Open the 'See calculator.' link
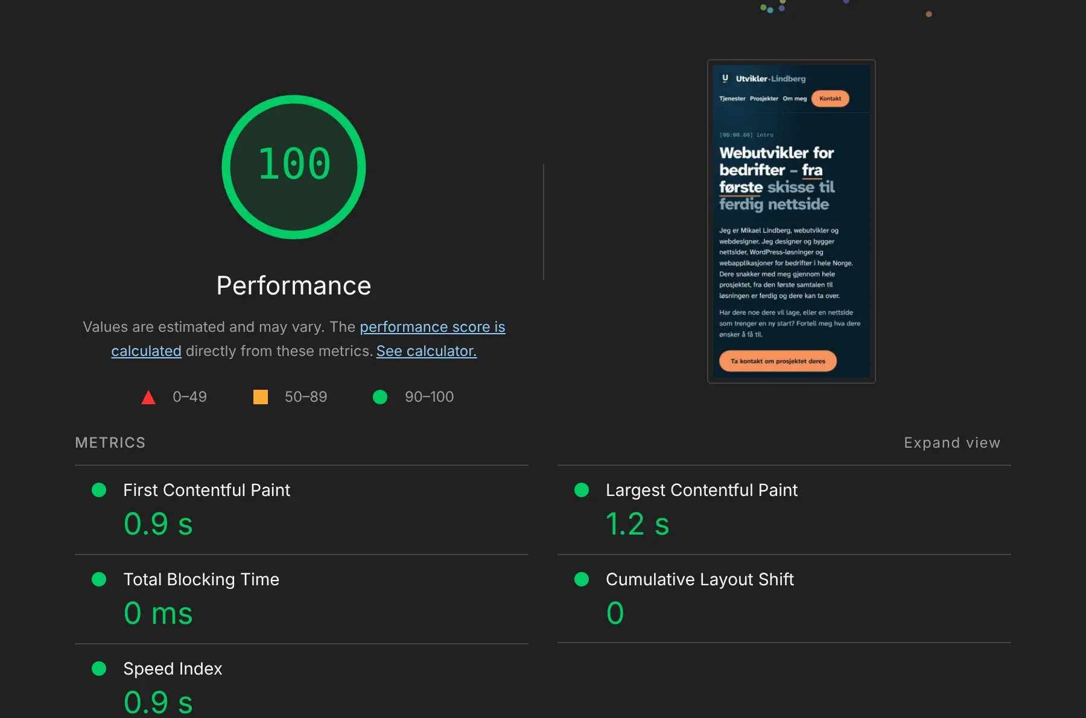Viewport: 1086px width, 718px height. coord(427,351)
